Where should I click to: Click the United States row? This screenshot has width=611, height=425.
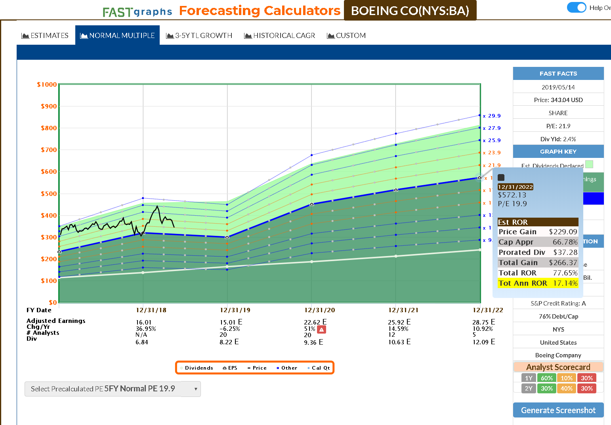(x=558, y=343)
